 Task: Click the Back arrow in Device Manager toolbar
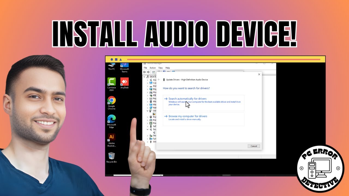[x=145, y=72]
